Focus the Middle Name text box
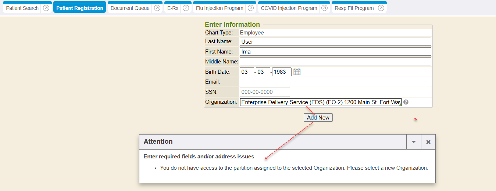The image size is (496, 191). 335,62
